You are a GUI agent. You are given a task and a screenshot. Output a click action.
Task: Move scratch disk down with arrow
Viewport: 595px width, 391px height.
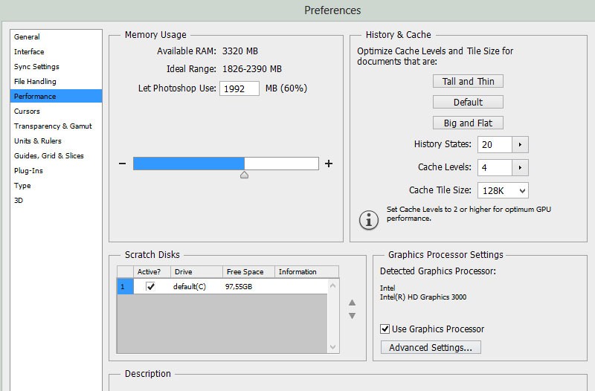[353, 316]
